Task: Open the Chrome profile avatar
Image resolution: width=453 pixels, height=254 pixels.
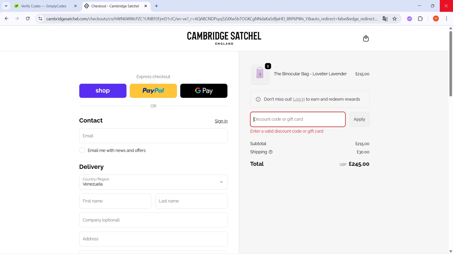Action: coord(436,19)
